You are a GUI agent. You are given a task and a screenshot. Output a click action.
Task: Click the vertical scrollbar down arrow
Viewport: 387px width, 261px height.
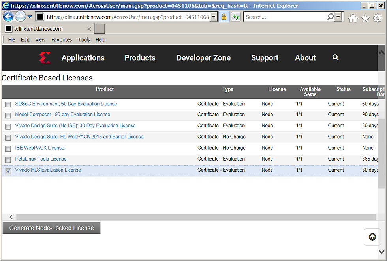click(381, 252)
